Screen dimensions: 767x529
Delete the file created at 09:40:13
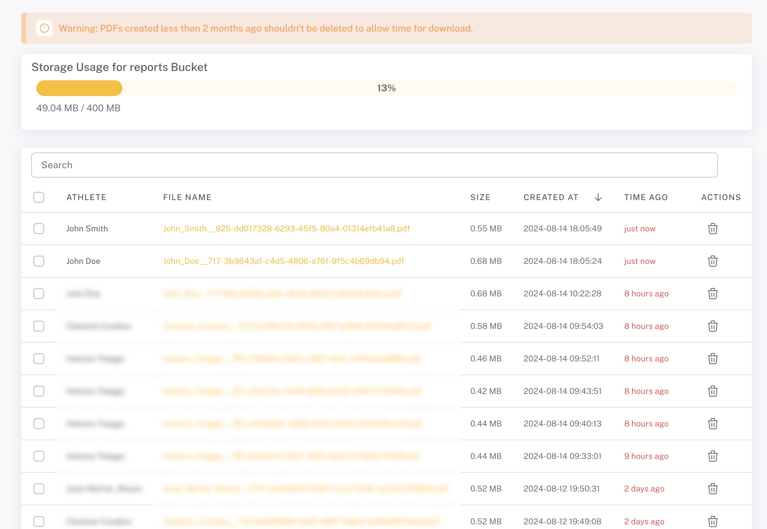point(713,423)
